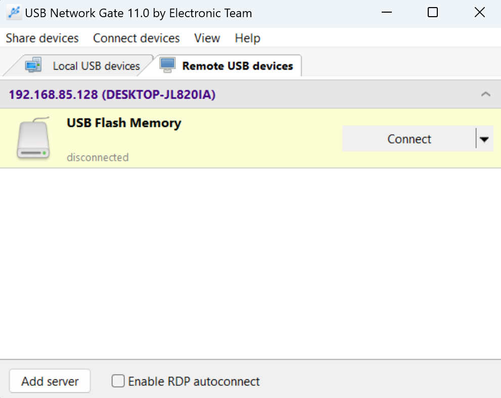This screenshot has height=398, width=501.
Task: Click the Local USB devices tab icon
Action: click(x=33, y=65)
